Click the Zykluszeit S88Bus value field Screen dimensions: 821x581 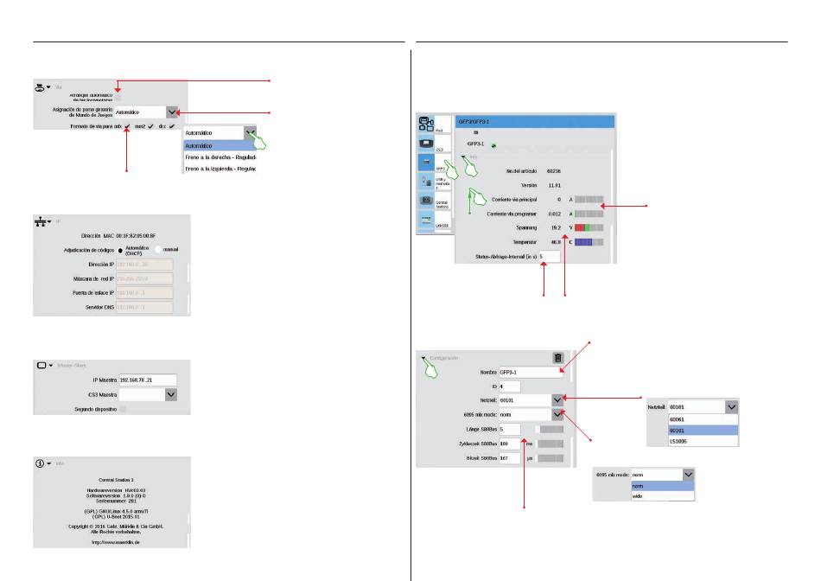coord(510,444)
